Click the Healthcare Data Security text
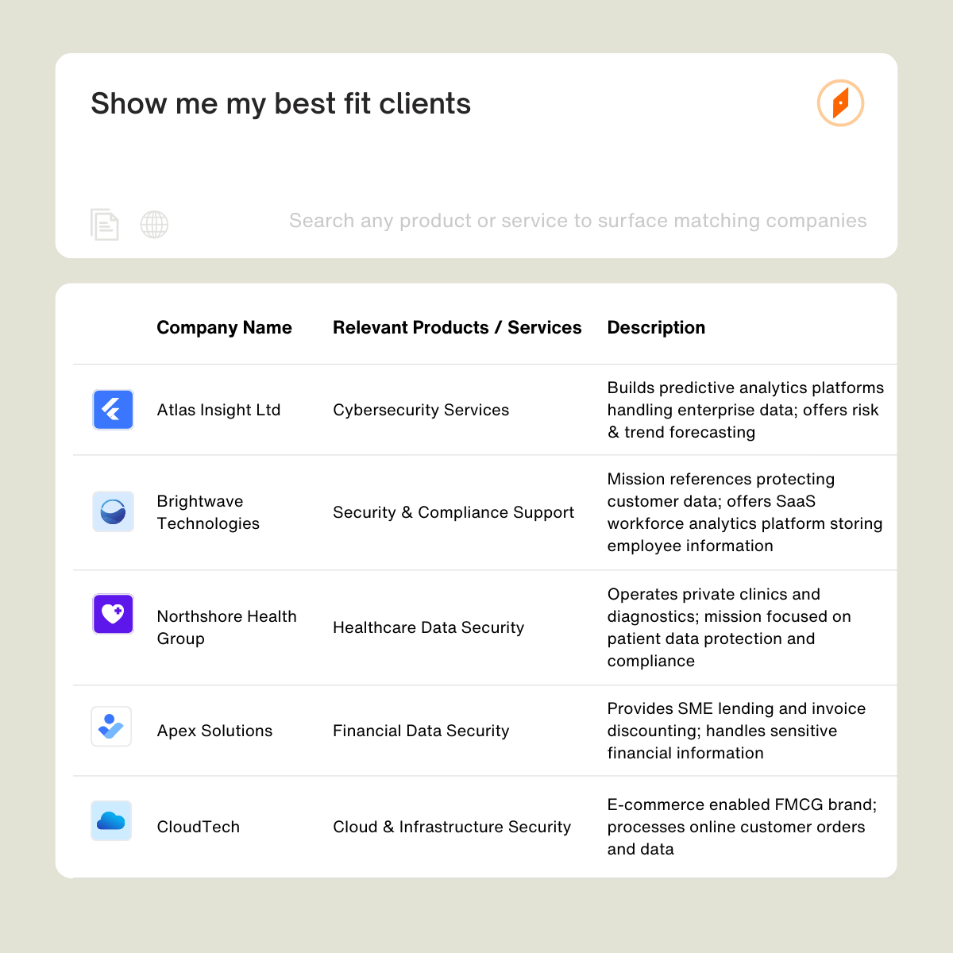The image size is (953, 953). (428, 627)
